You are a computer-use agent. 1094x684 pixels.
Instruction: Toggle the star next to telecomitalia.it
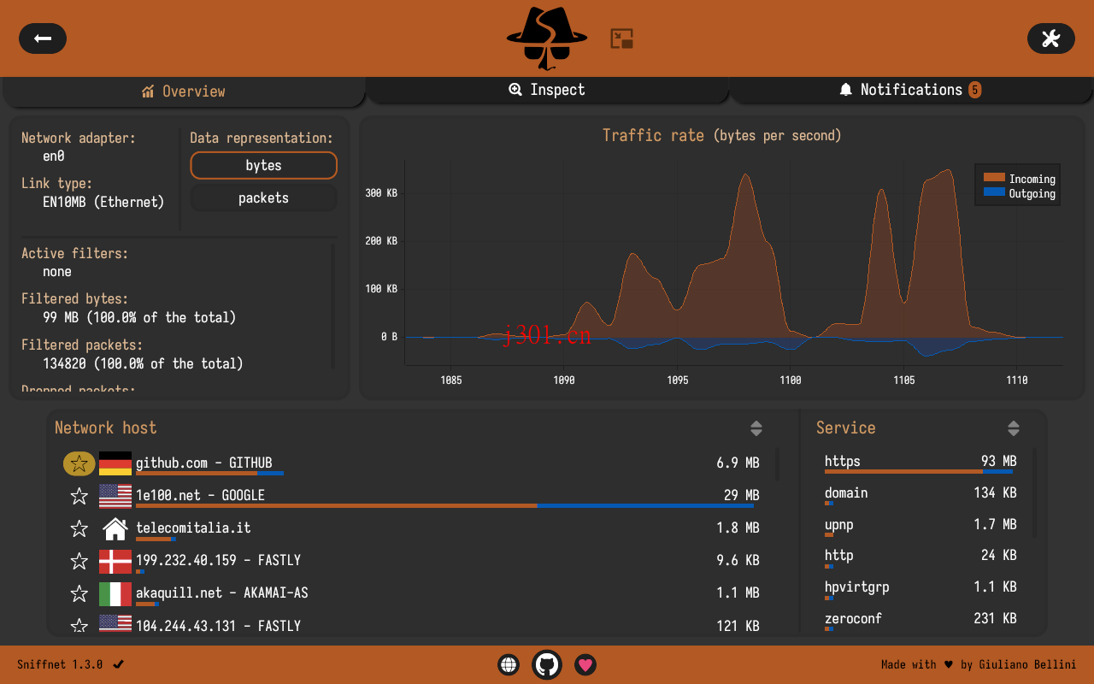point(79,528)
